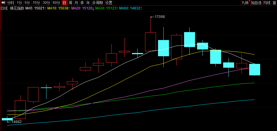Select the 30分 period tab
Image resolution: width=277 pixels, height=131 pixels.
[x=47, y=2]
